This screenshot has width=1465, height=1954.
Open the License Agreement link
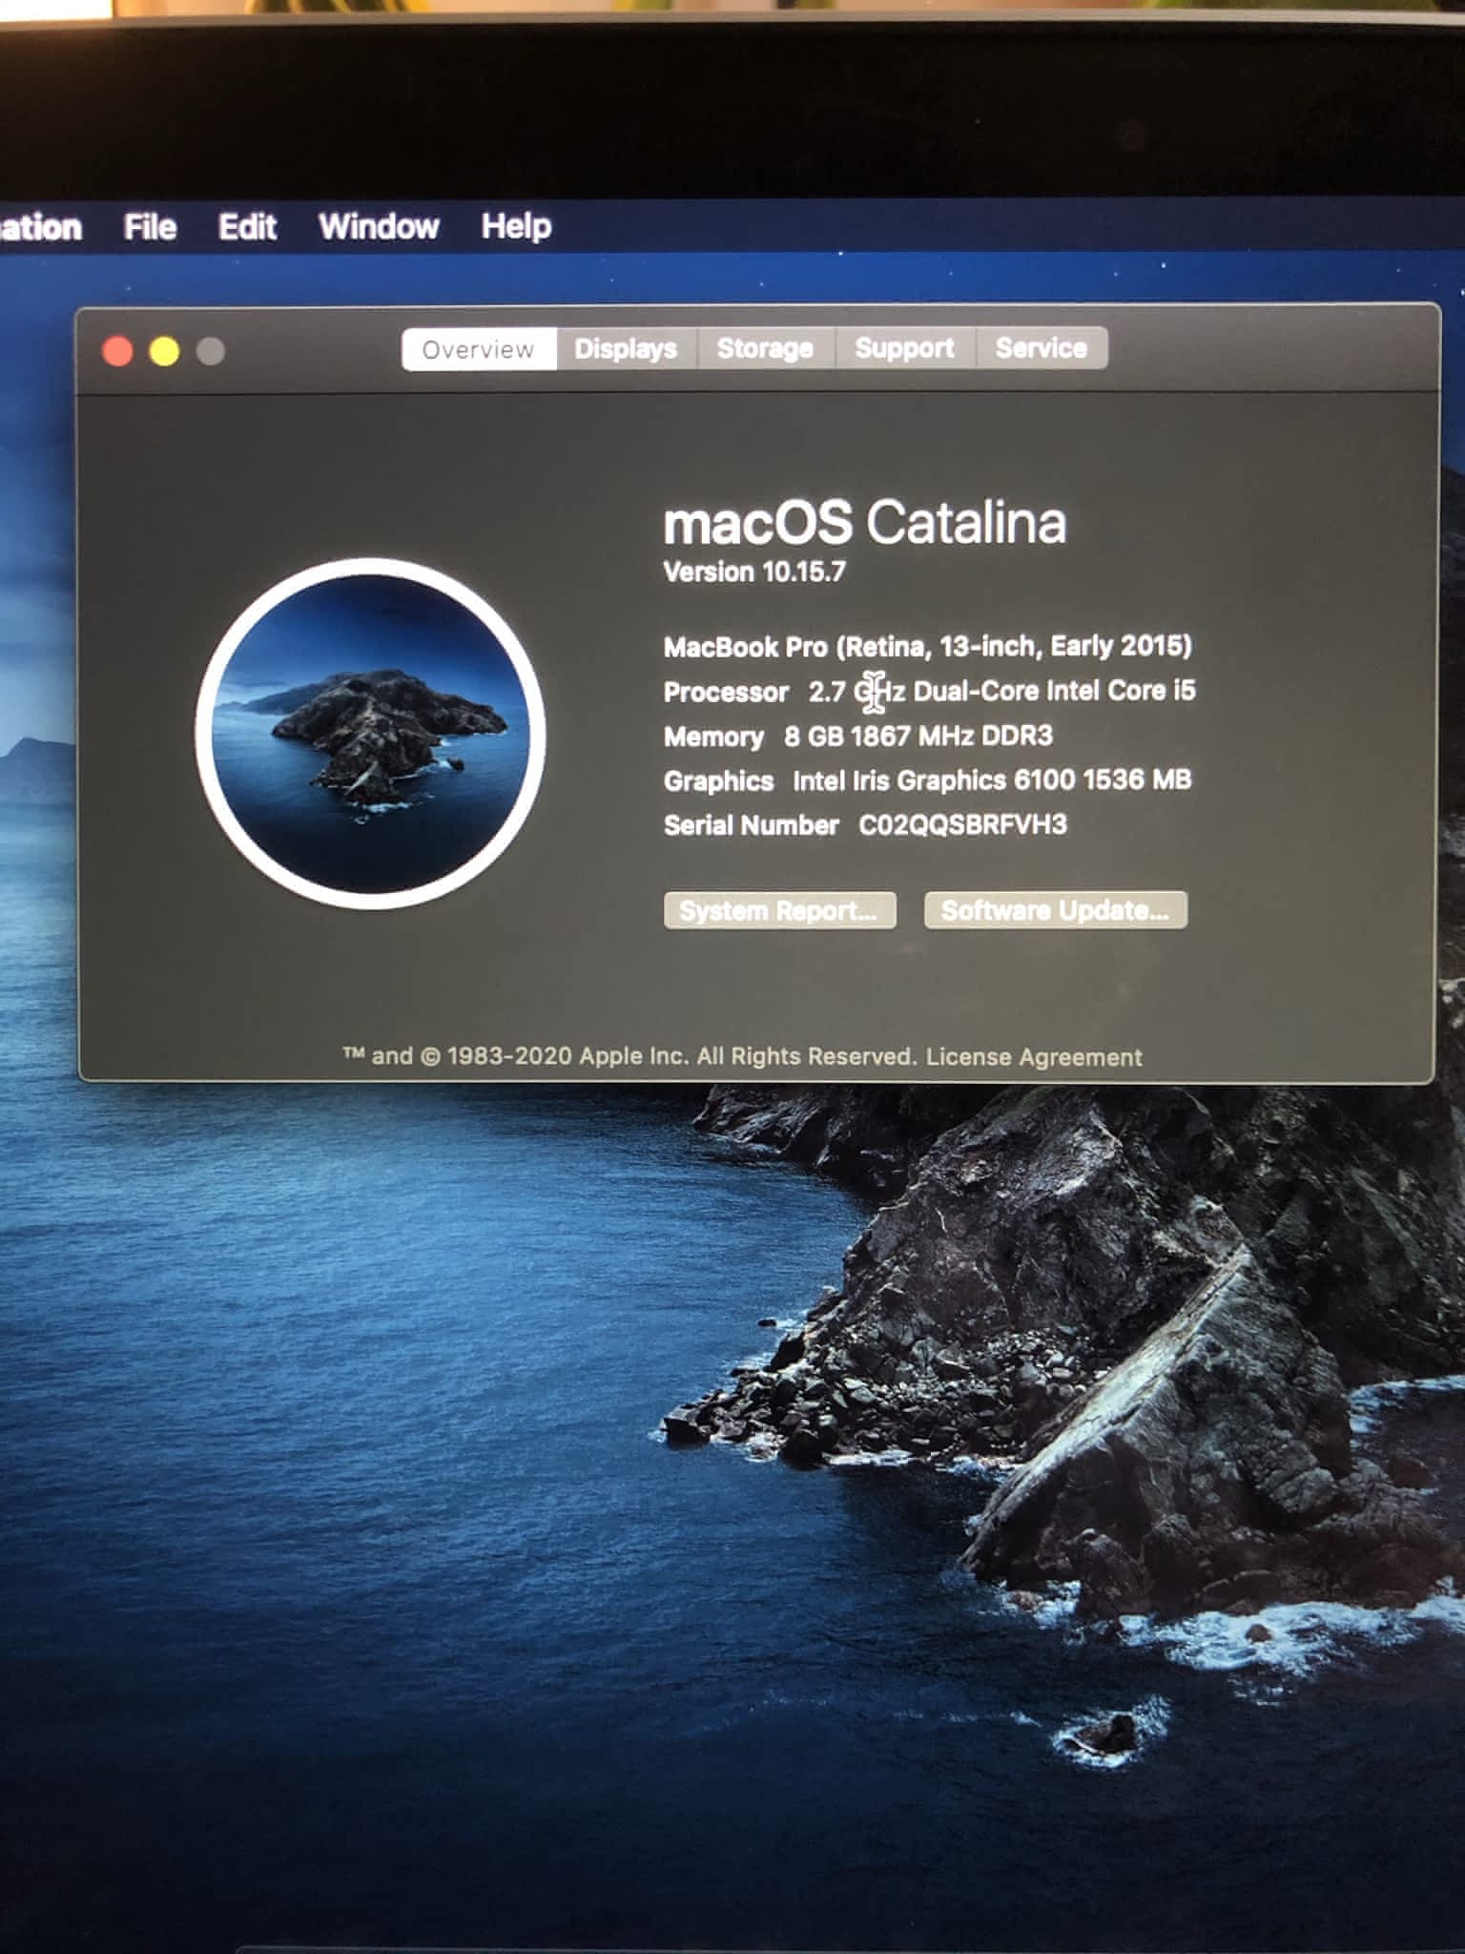coord(1034,1057)
